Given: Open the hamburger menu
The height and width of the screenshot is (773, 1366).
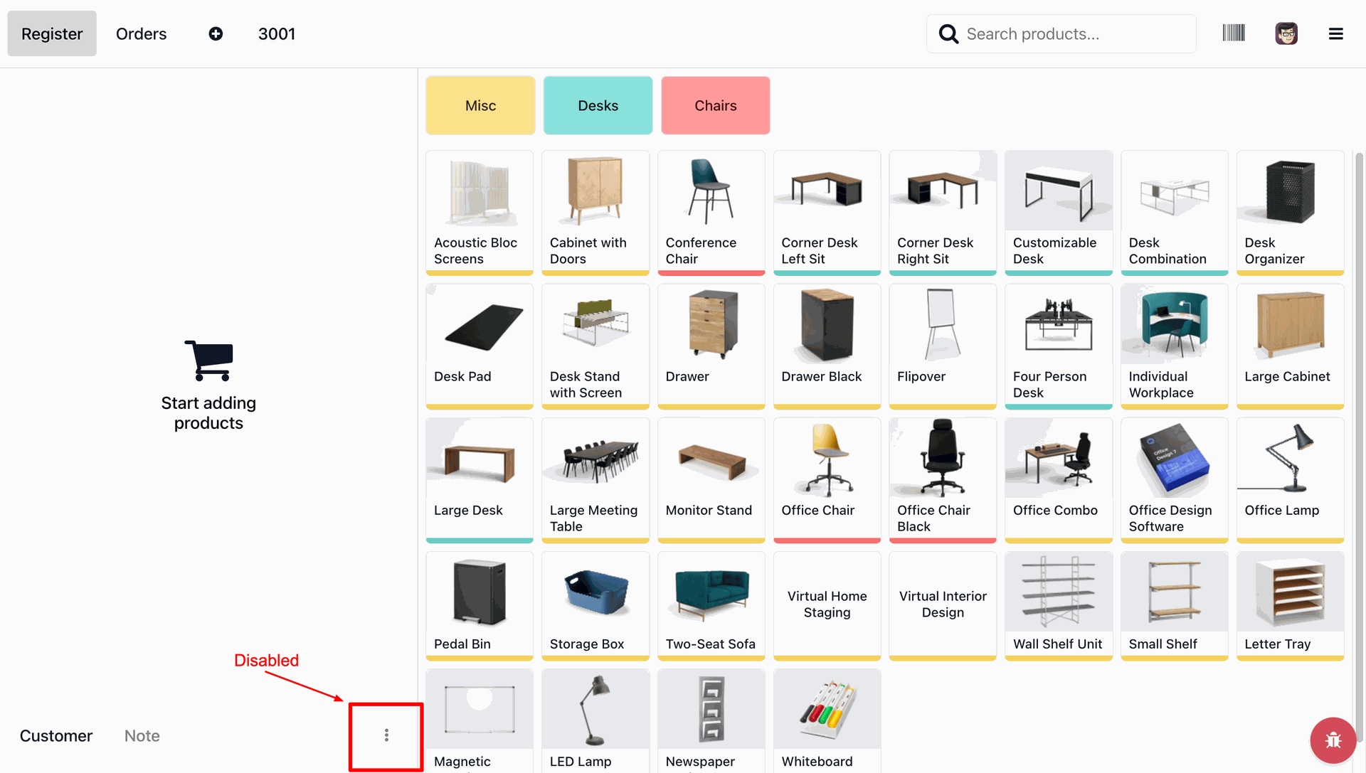Looking at the screenshot, I should 1335,33.
